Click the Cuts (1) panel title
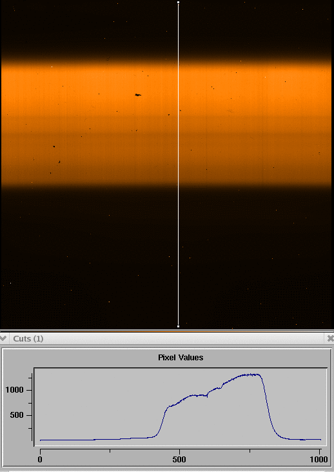 click(x=28, y=338)
